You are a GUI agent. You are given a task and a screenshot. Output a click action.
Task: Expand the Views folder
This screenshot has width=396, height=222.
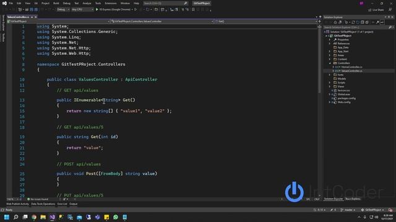330,86
